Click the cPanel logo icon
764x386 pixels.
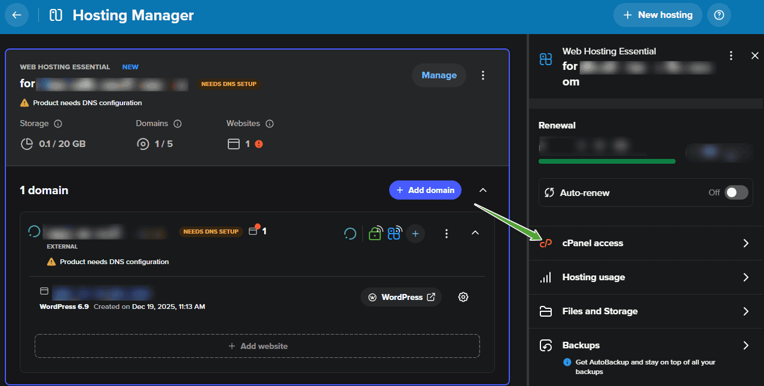545,243
